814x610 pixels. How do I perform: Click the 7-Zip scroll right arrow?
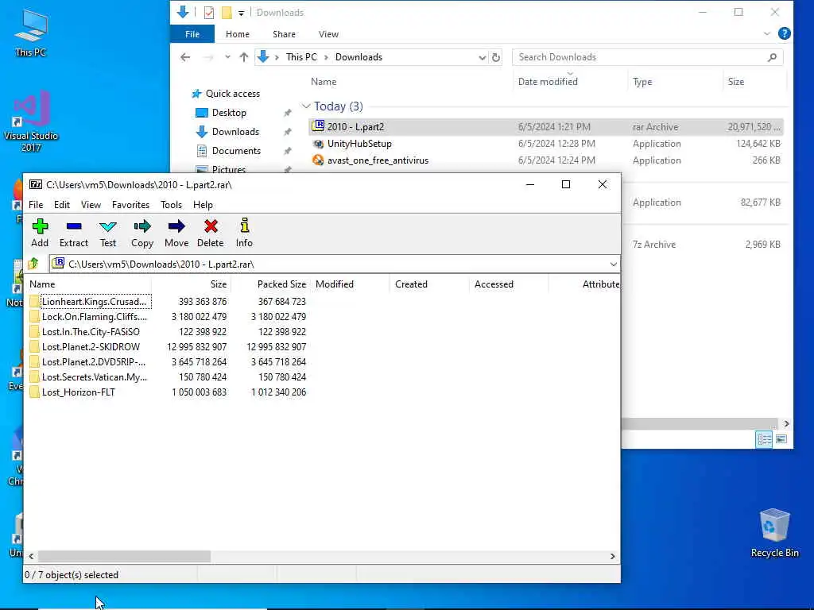click(x=613, y=556)
